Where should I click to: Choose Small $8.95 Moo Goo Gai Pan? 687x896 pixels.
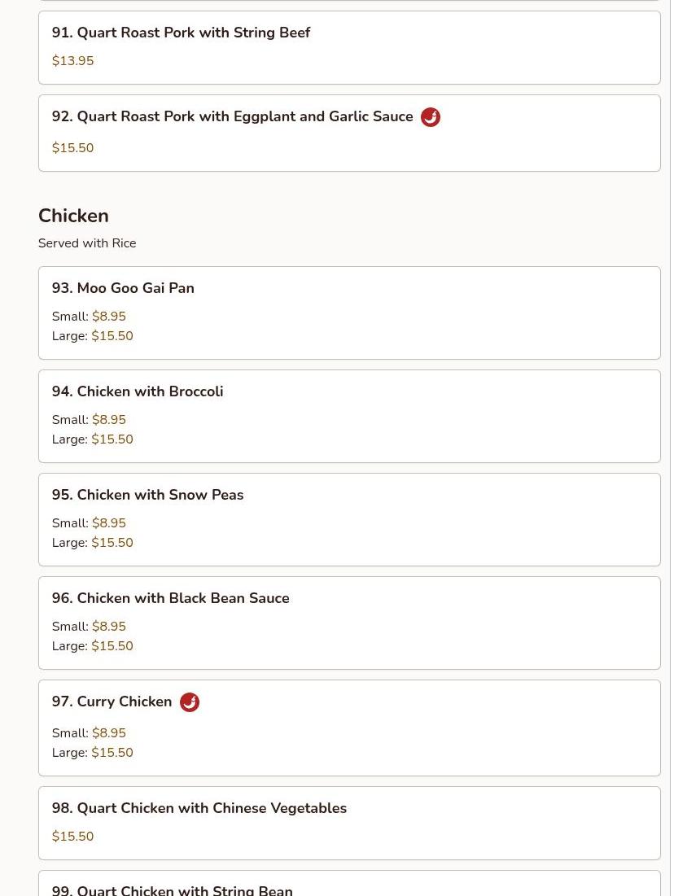coord(108,317)
